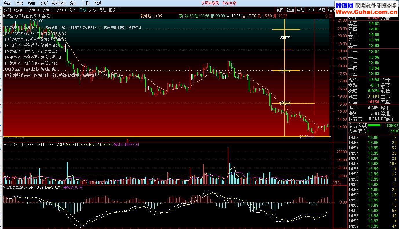Image resolution: width=399 pixels, height=229 pixels.
Task: Click the 关注区 zone label
Action: click(x=285, y=70)
